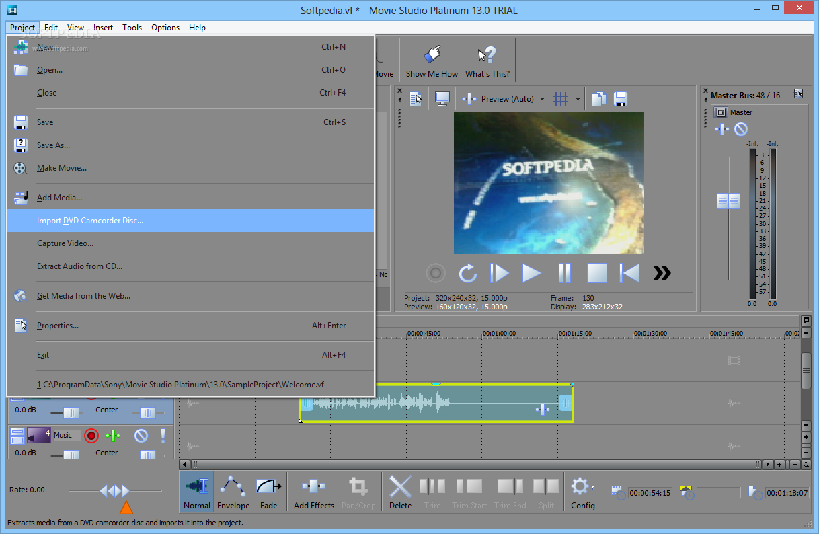819x534 pixels.
Task: Expand the overlays grid dropdown arrow
Action: [x=578, y=99]
